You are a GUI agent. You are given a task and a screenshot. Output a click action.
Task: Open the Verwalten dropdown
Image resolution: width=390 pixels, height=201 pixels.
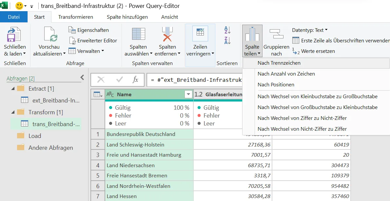(x=86, y=51)
